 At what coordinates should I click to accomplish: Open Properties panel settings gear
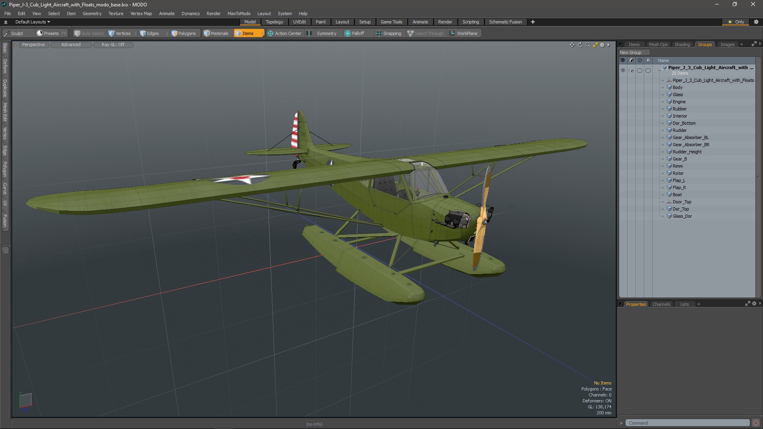(x=754, y=304)
